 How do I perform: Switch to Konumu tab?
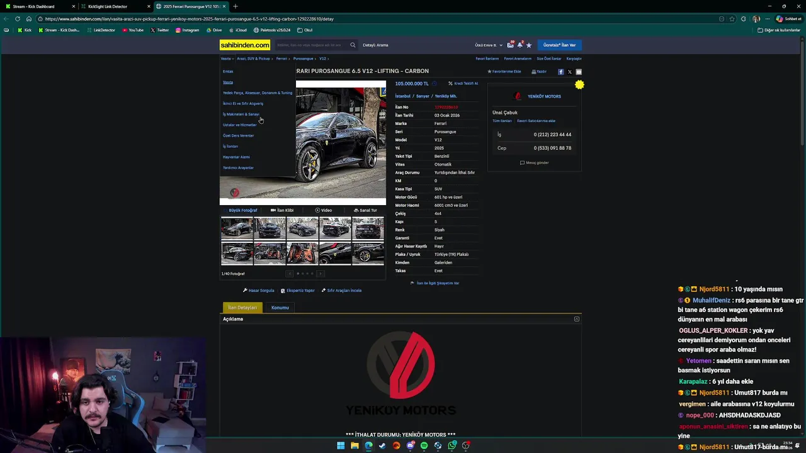[x=280, y=308]
